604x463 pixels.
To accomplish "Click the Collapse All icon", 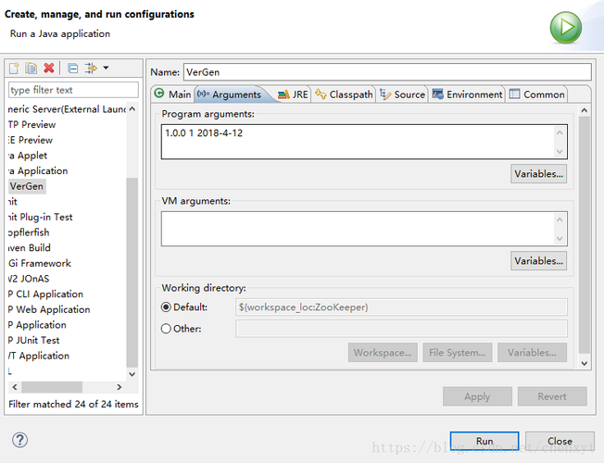I will pos(72,69).
